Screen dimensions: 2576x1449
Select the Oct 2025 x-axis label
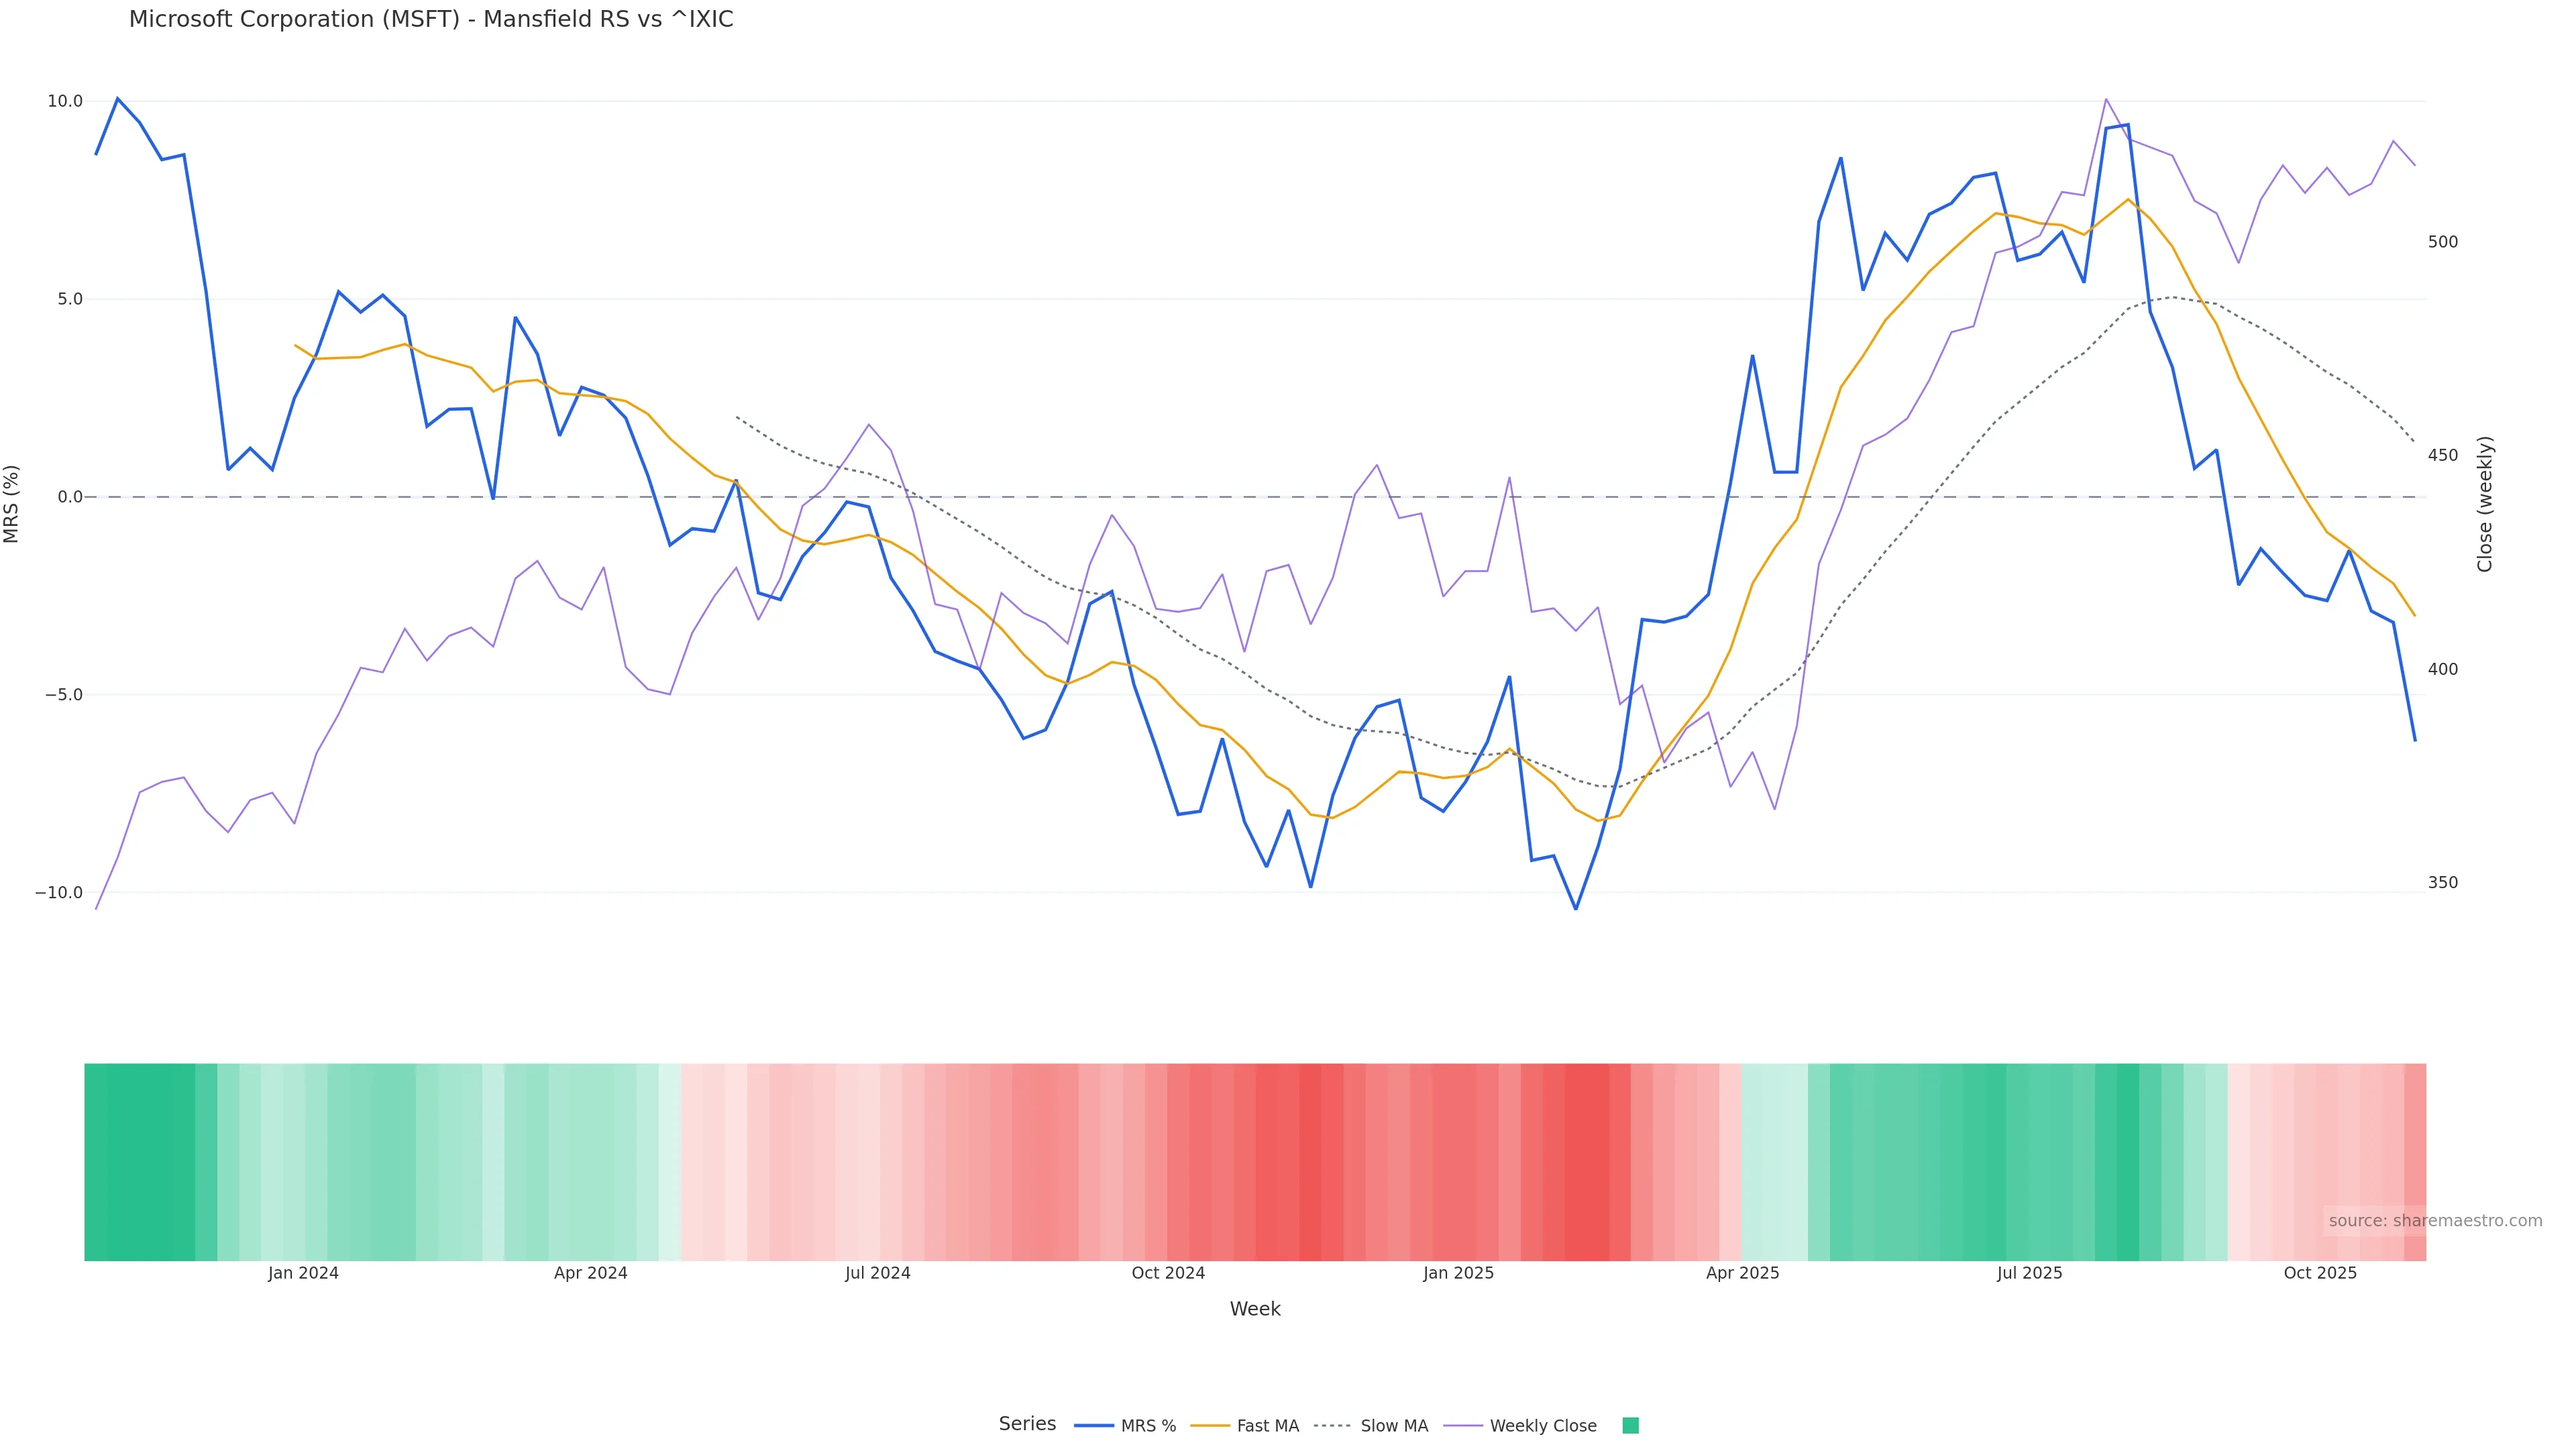pos(2320,1273)
